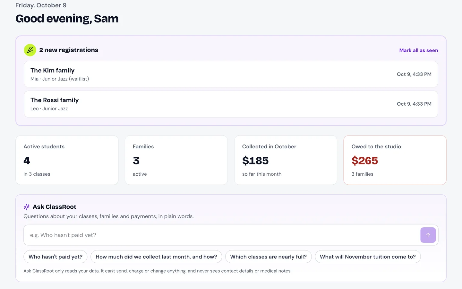The image size is (462, 289).
Task: Open the Collected in October card
Action: [286, 160]
